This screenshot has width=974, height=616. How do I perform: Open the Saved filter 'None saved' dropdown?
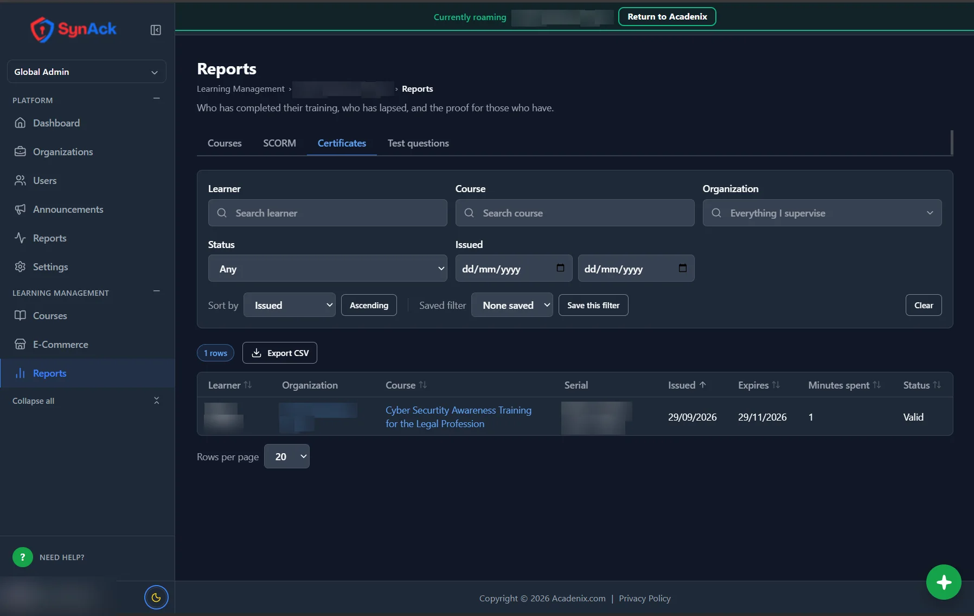(x=512, y=305)
